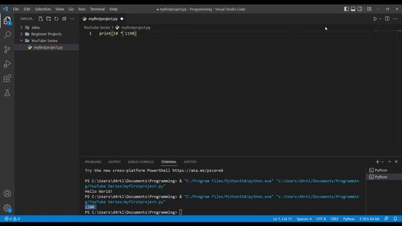
Task: Click the aka.ms/pscore6 link in terminal
Action: pos(197,170)
